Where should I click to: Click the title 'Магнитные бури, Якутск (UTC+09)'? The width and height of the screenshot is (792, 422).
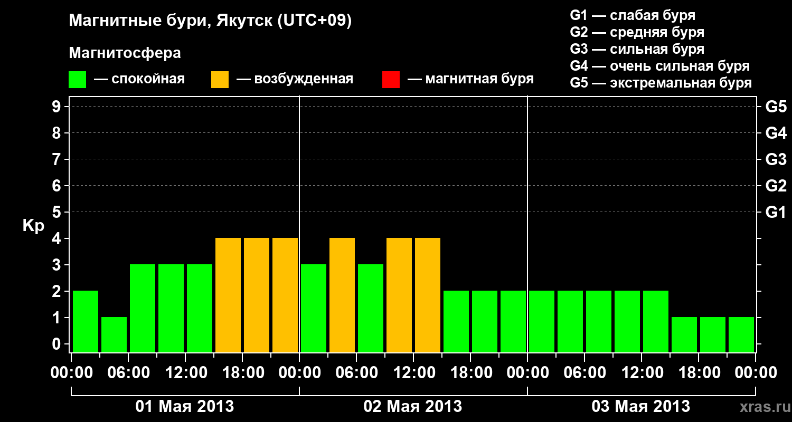tap(210, 22)
